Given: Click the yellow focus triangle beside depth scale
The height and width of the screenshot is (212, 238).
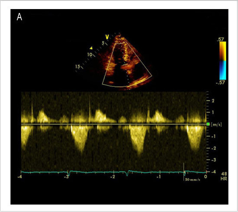Looking at the screenshot, I should point(91,48).
